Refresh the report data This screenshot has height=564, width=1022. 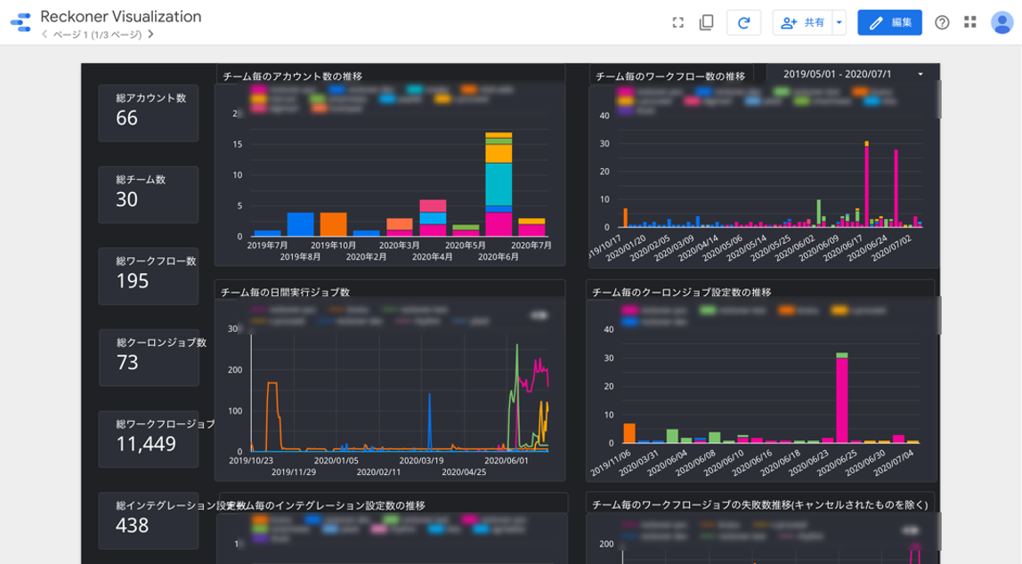point(743,22)
